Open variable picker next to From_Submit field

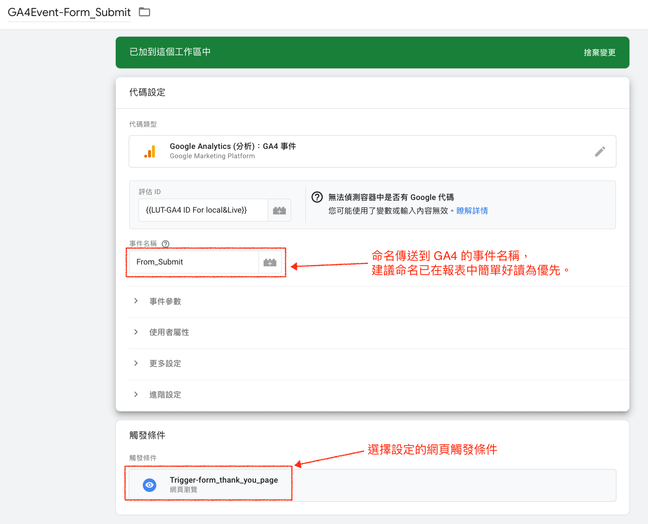click(x=270, y=262)
